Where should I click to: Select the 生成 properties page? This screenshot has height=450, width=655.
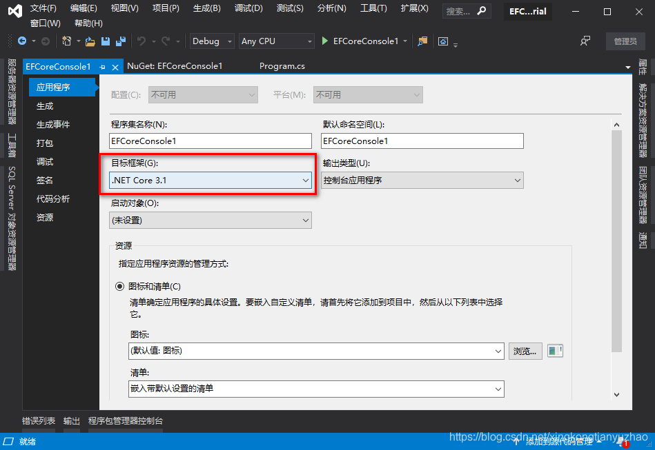click(45, 106)
